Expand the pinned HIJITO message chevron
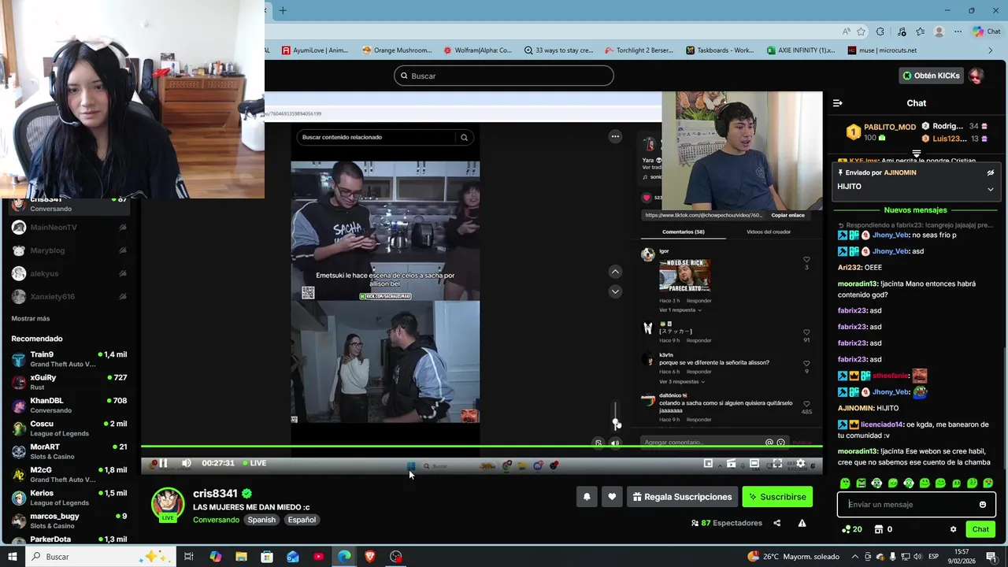Viewport: 1008px width, 567px height. (991, 189)
